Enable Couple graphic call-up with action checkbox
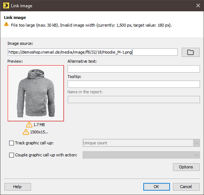Image resolution: width=204 pixels, height=195 pixels. (11, 155)
